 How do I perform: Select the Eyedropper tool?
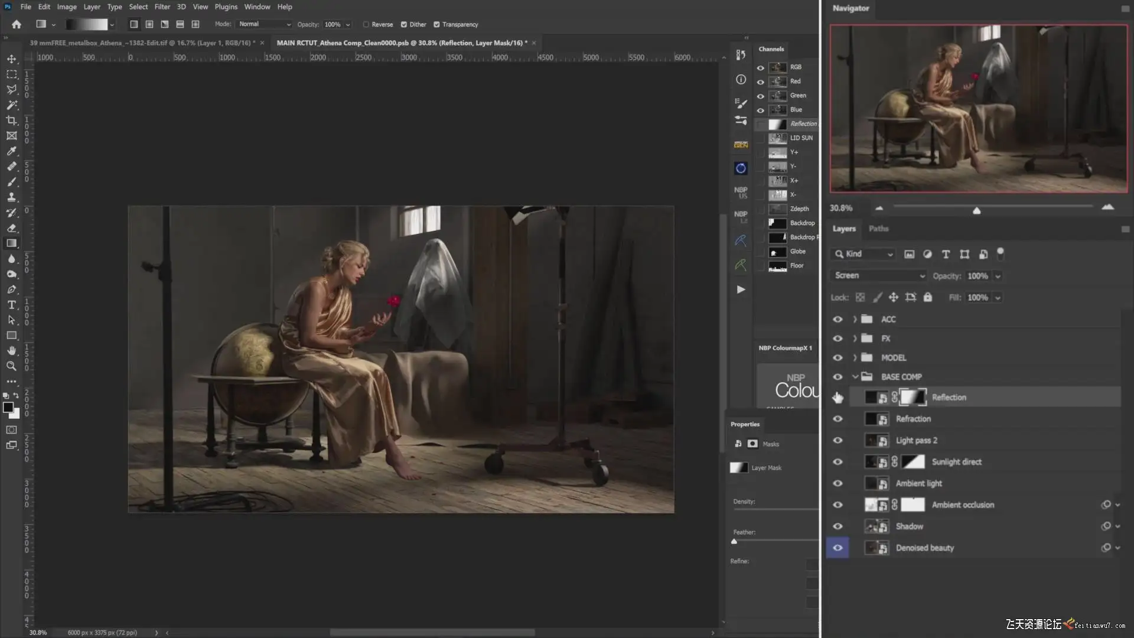tap(11, 151)
